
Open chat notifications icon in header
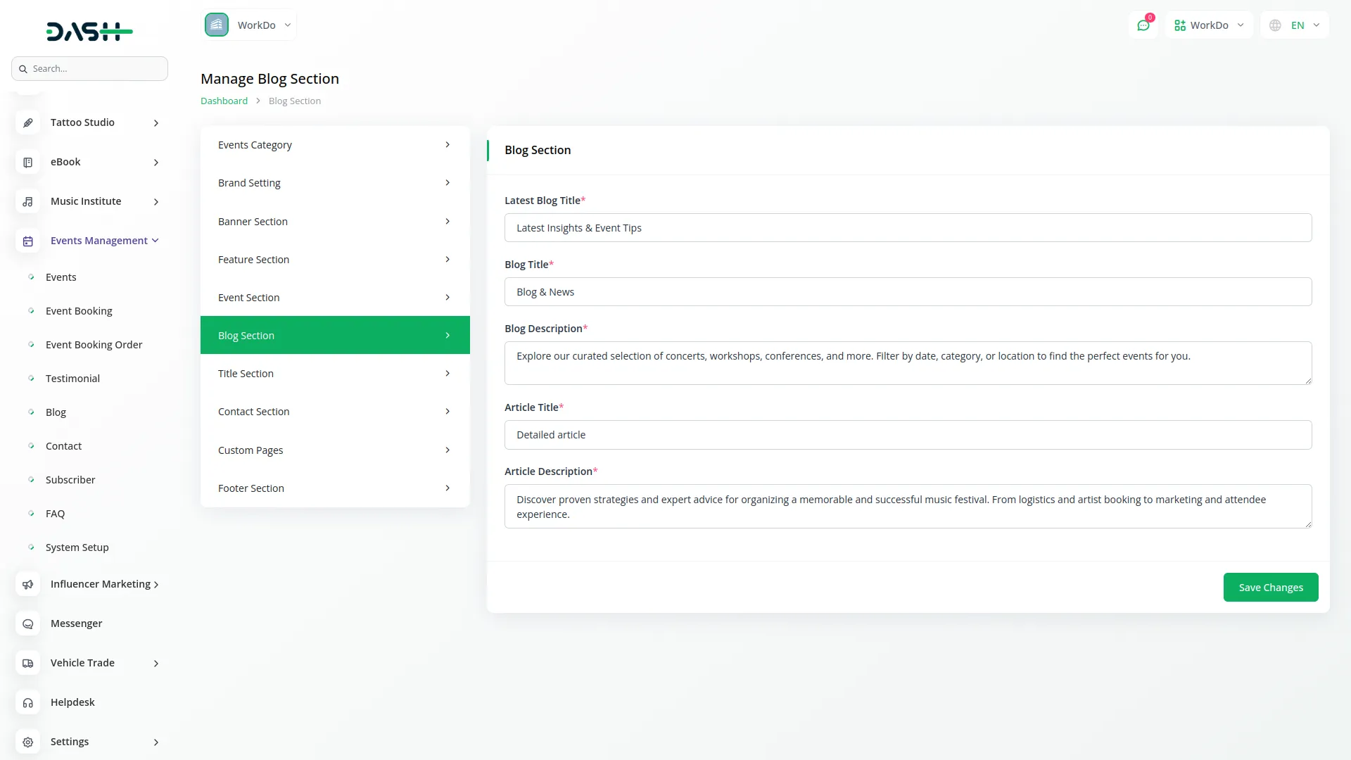coord(1143,25)
